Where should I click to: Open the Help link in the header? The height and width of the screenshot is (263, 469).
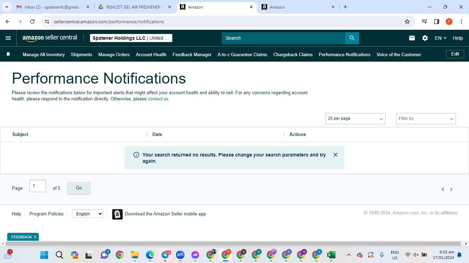click(x=458, y=38)
